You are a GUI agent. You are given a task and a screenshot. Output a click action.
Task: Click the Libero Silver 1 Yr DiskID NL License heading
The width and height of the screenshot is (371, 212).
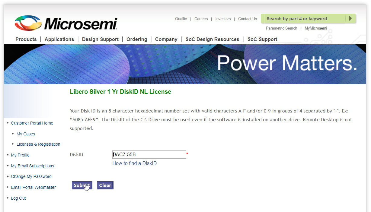120,92
